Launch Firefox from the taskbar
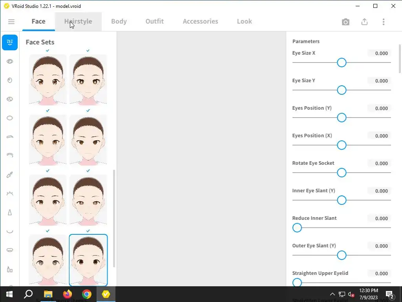 68,294
